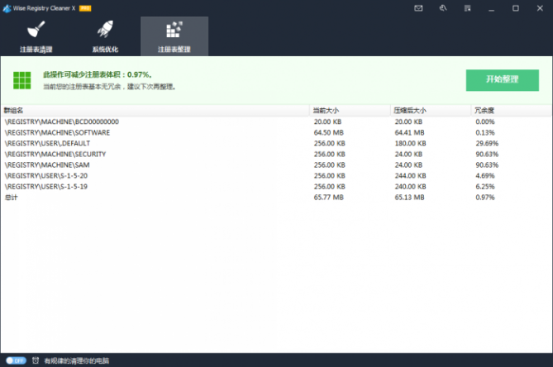Select row \REGISTRY\USER\.DEFAULT
The image size is (553, 367).
pyautogui.click(x=276, y=143)
